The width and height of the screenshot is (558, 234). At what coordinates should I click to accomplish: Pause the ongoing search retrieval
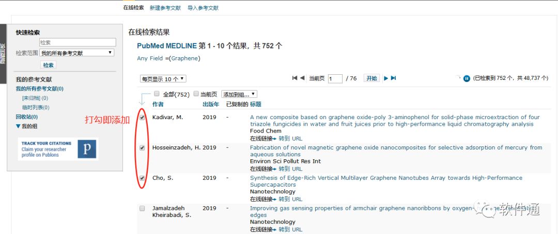click(467, 78)
